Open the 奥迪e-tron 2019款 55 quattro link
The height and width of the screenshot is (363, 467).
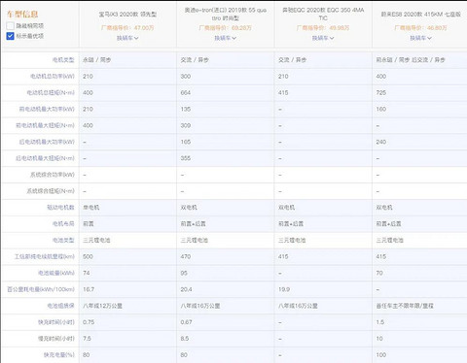226,14
